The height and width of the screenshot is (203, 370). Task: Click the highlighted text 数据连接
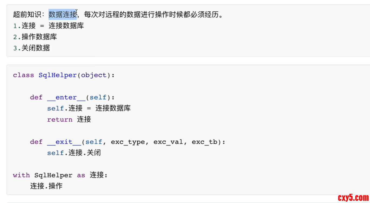pyautogui.click(x=63, y=15)
